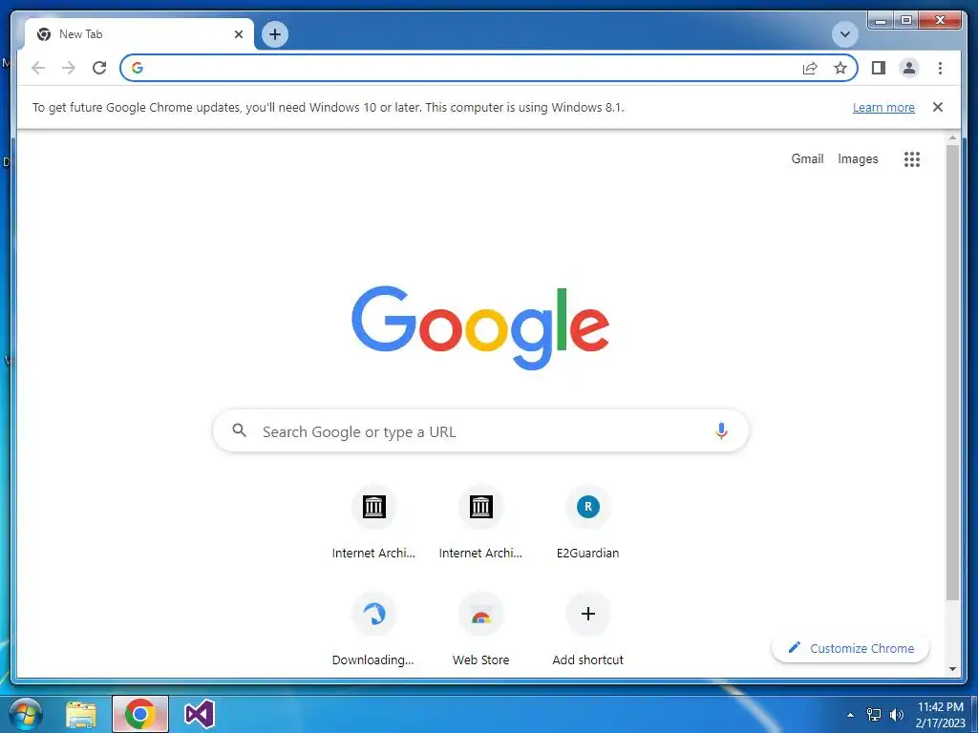Open the taskbar clock showing 11:42 PM

click(x=940, y=715)
